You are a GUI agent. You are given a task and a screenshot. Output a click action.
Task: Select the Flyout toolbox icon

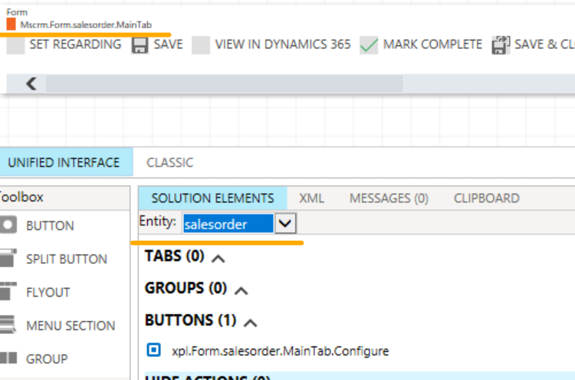(x=8, y=291)
